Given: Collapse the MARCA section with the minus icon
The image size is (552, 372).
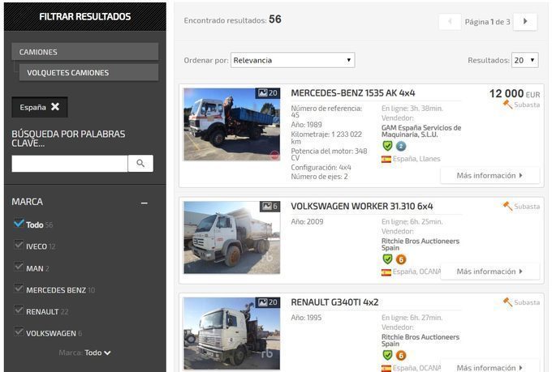Looking at the screenshot, I should (x=144, y=203).
